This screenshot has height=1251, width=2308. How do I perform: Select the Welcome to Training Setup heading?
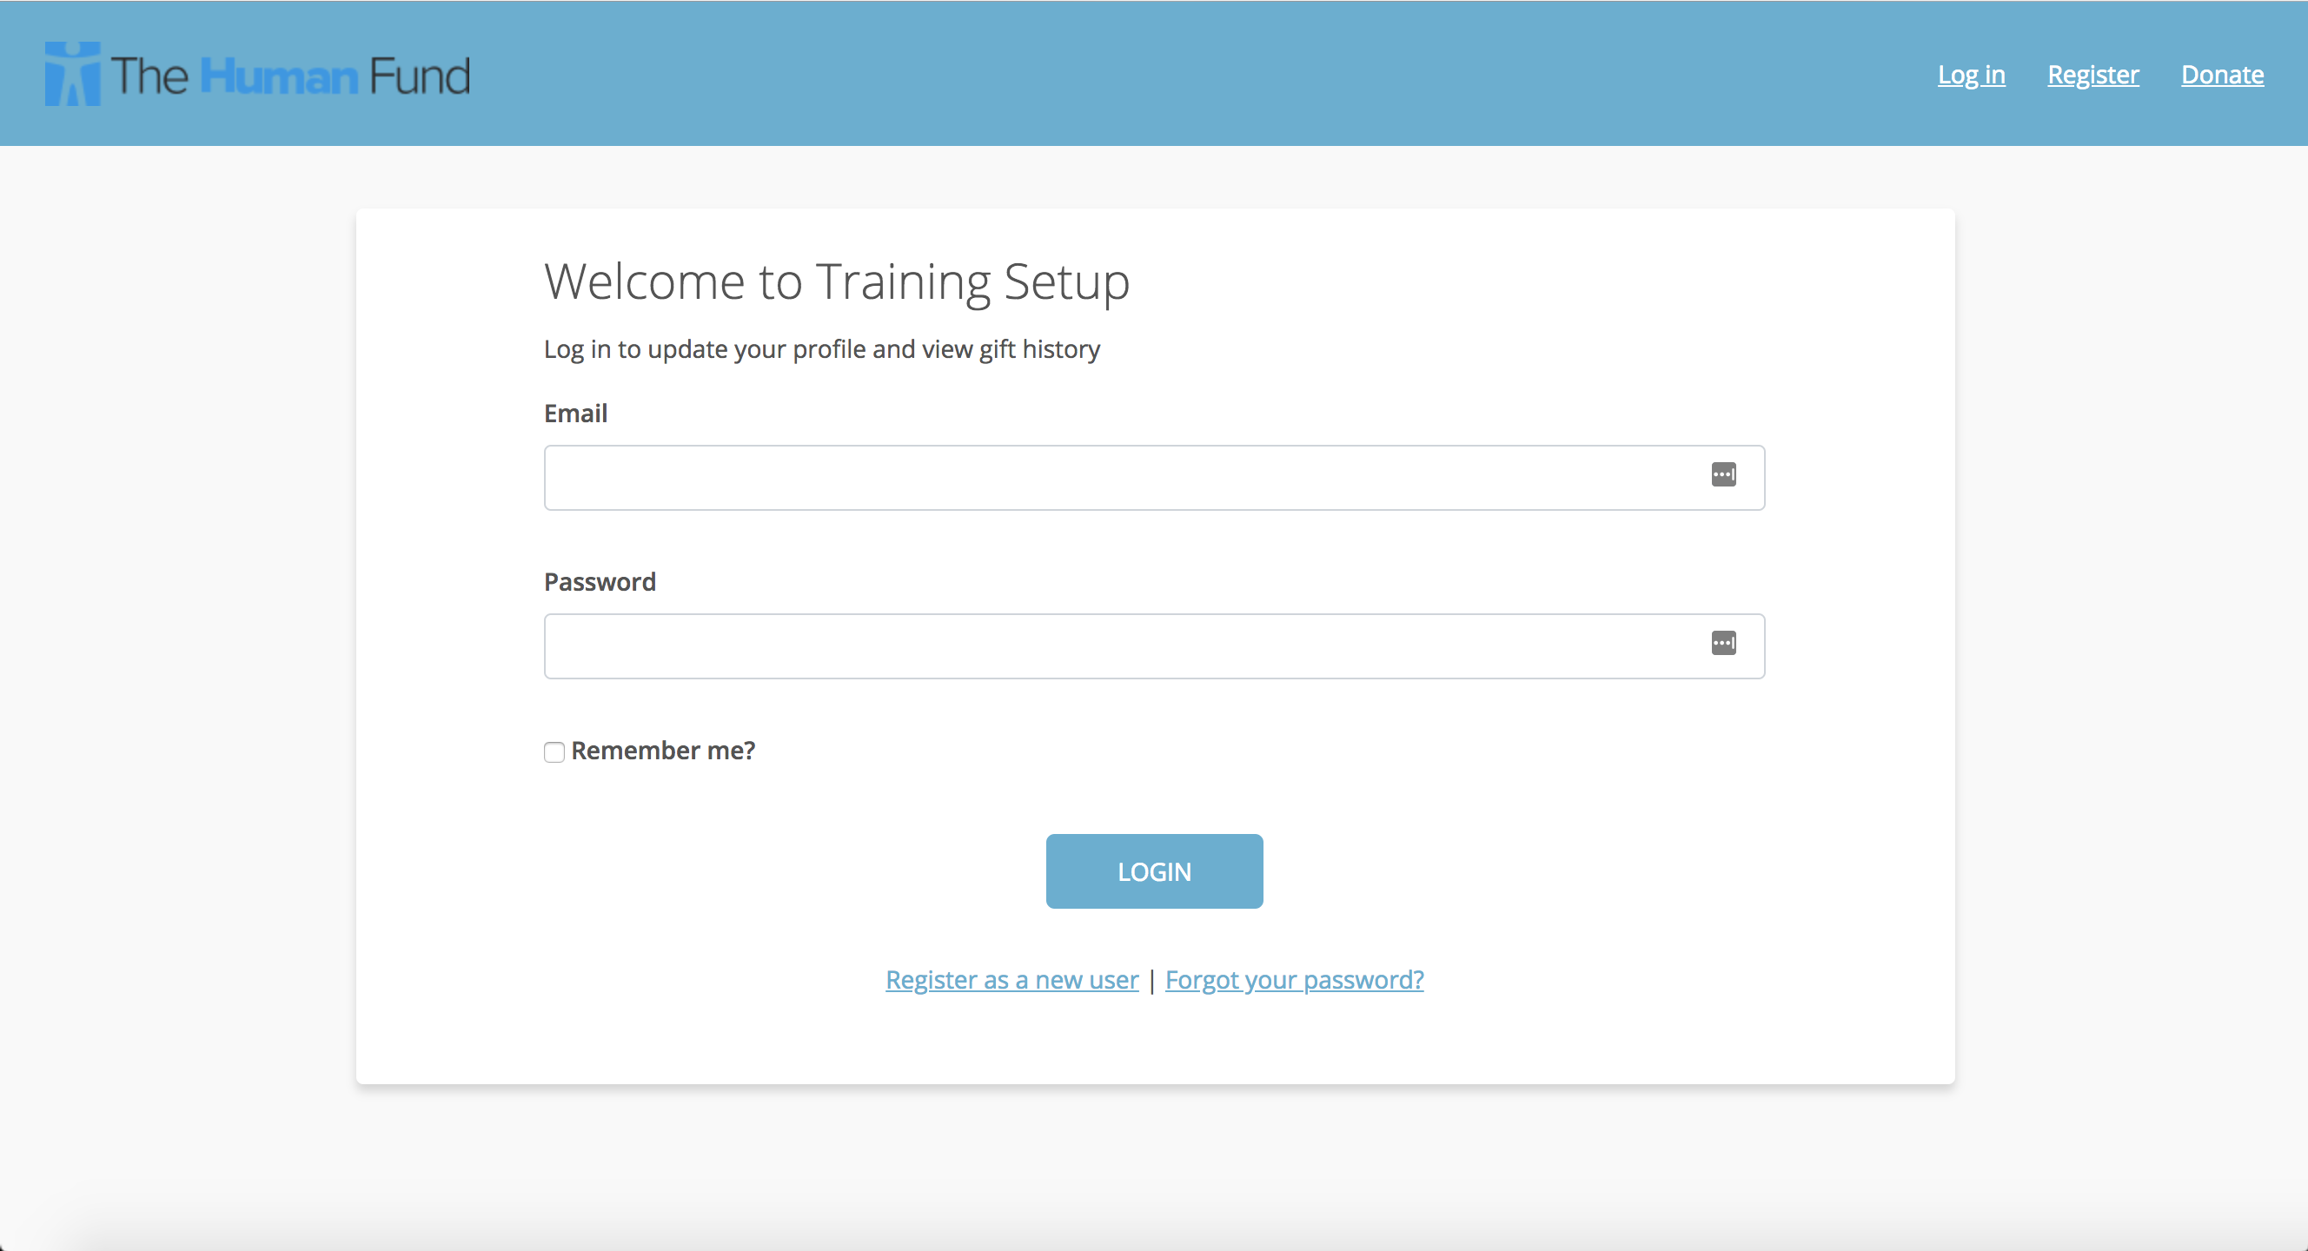pyautogui.click(x=837, y=282)
